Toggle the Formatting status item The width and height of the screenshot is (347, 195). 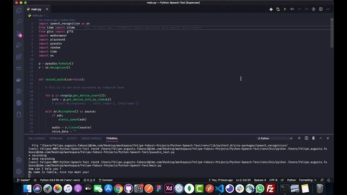point(307,180)
